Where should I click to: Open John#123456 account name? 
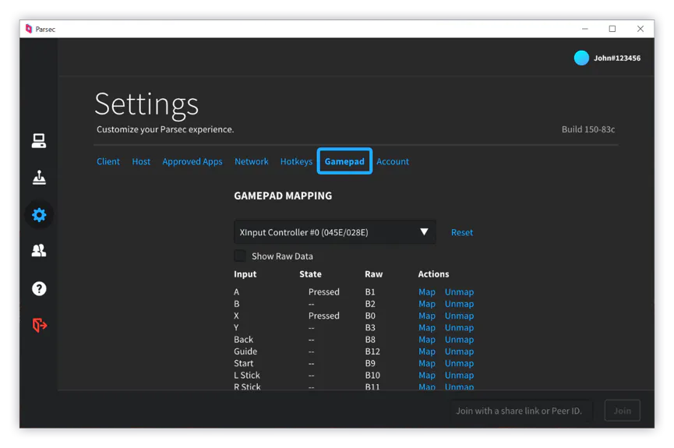(x=617, y=58)
